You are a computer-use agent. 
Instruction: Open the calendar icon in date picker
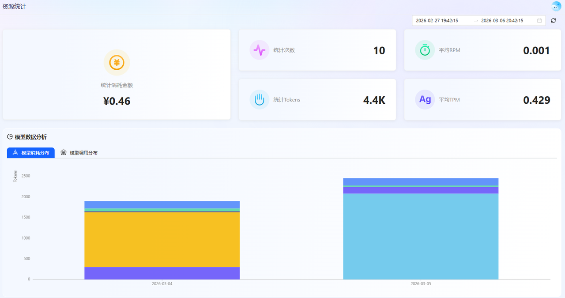(539, 21)
